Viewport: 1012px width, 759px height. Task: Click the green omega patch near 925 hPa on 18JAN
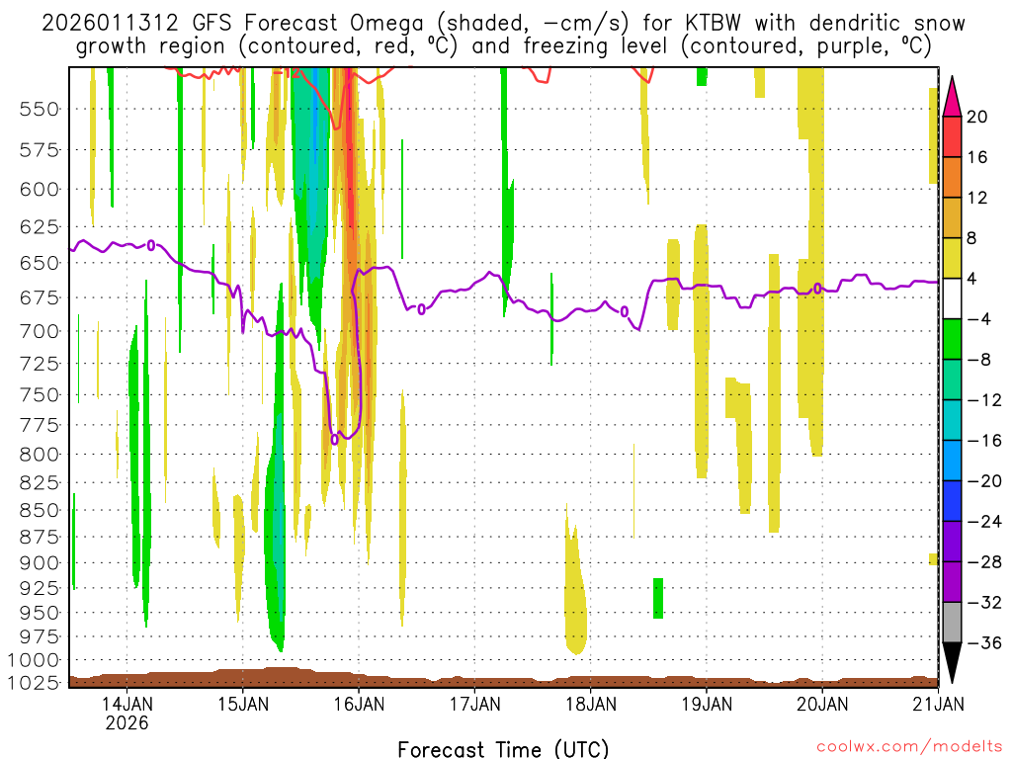click(658, 598)
